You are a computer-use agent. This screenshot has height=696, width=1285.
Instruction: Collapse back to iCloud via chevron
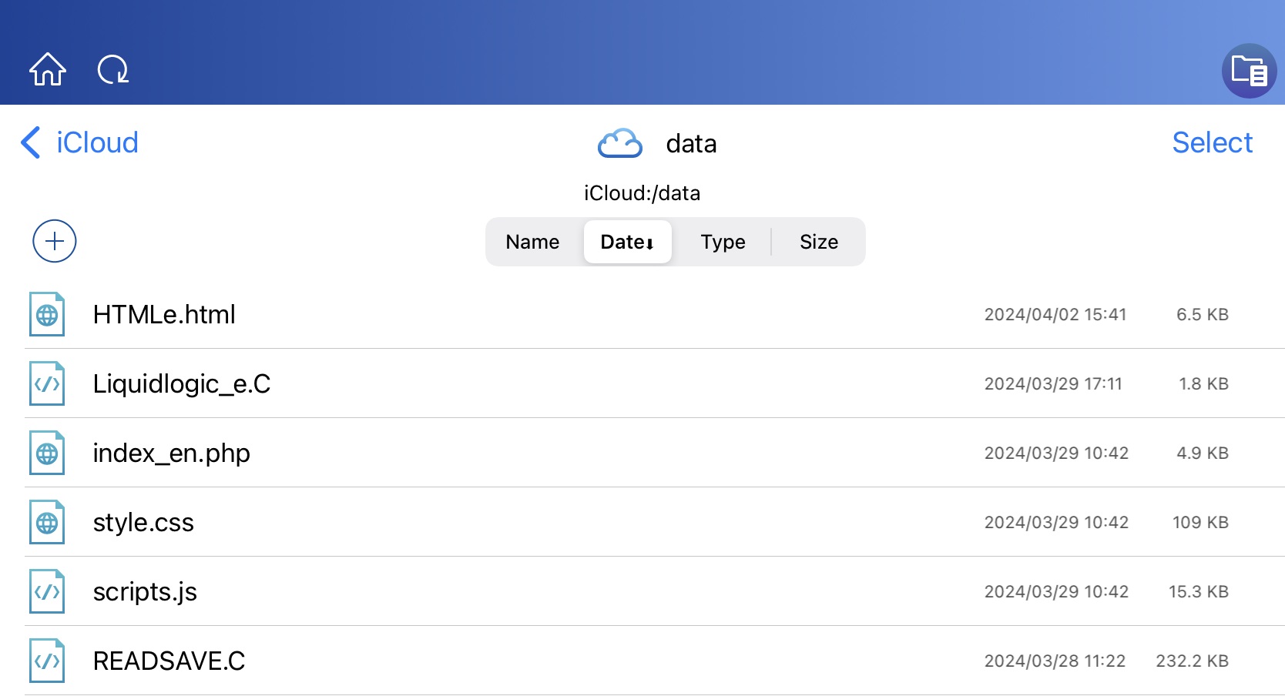click(x=29, y=143)
